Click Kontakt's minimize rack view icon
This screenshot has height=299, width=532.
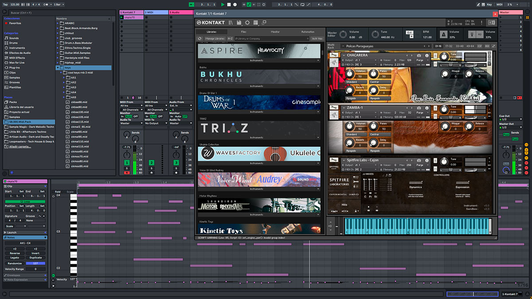264,22
